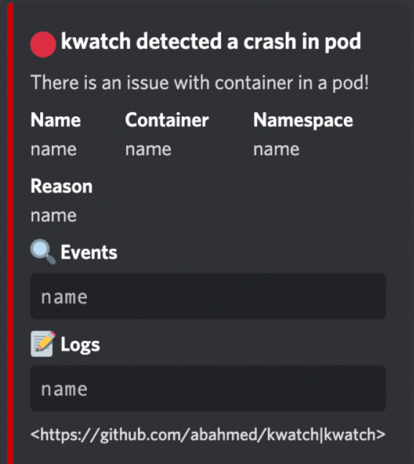Viewport: 414px width, 464px height.
Task: Select the value under Container
Action: pos(148,149)
